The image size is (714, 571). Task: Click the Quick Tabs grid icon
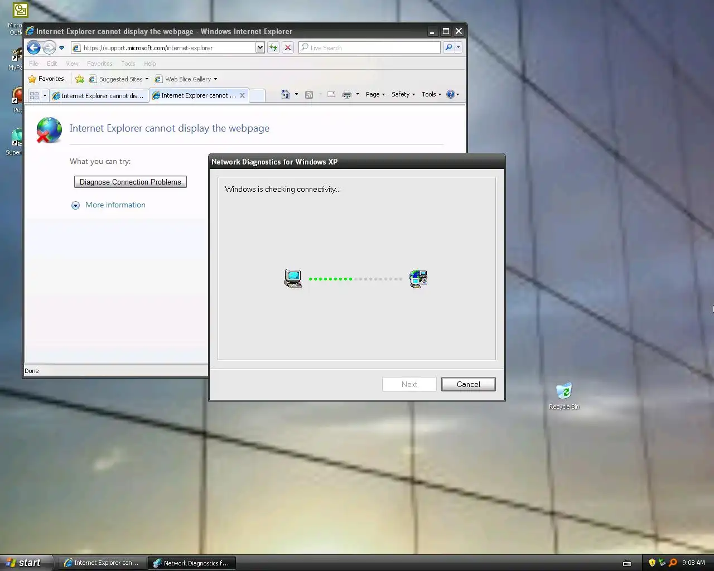[x=34, y=95]
